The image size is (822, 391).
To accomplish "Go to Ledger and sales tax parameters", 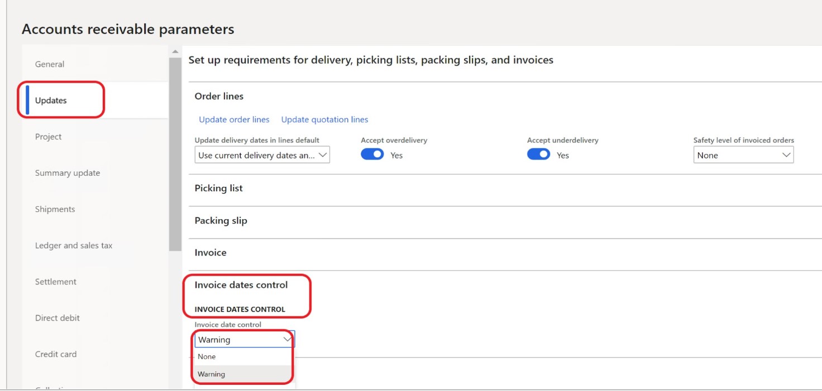I will (x=73, y=245).
